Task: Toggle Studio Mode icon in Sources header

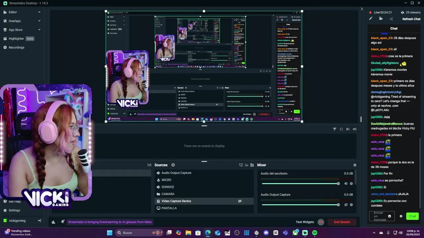Action: point(241,165)
